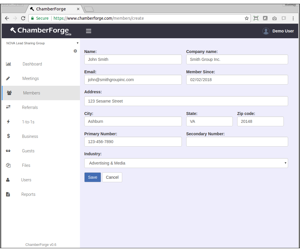The image size is (300, 252).
Task: Save the new member form
Action: (92, 177)
